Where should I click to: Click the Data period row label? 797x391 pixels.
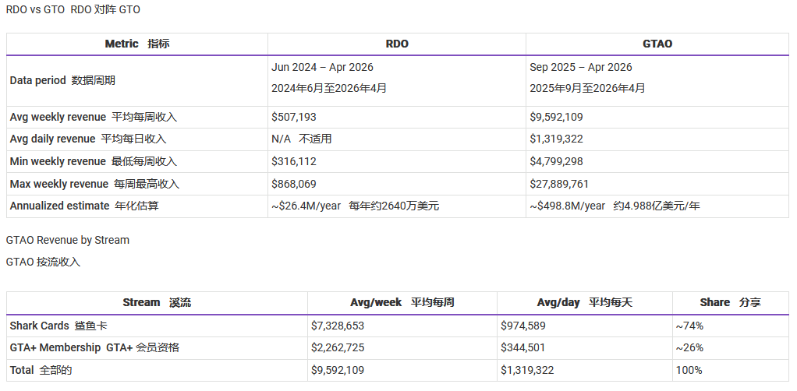pos(62,80)
